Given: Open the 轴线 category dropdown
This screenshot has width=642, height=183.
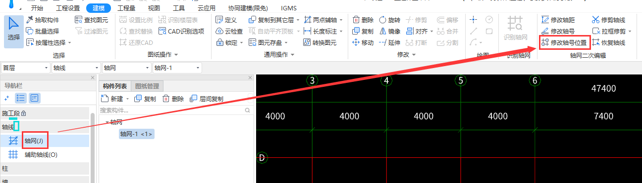Looking at the screenshot, I should tap(76, 68).
